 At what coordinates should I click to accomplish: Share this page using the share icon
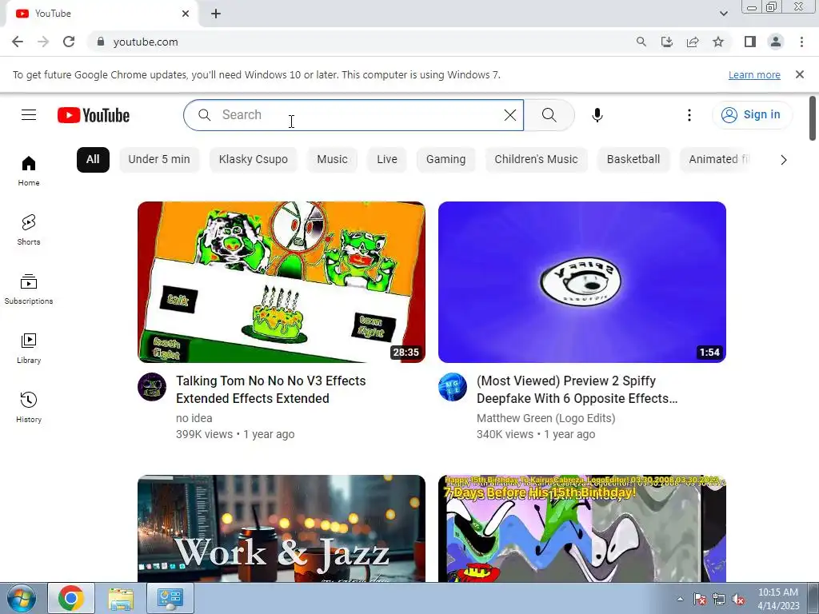tap(693, 42)
